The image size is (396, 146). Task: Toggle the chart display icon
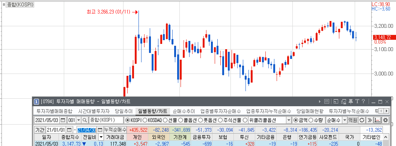click(378, 120)
